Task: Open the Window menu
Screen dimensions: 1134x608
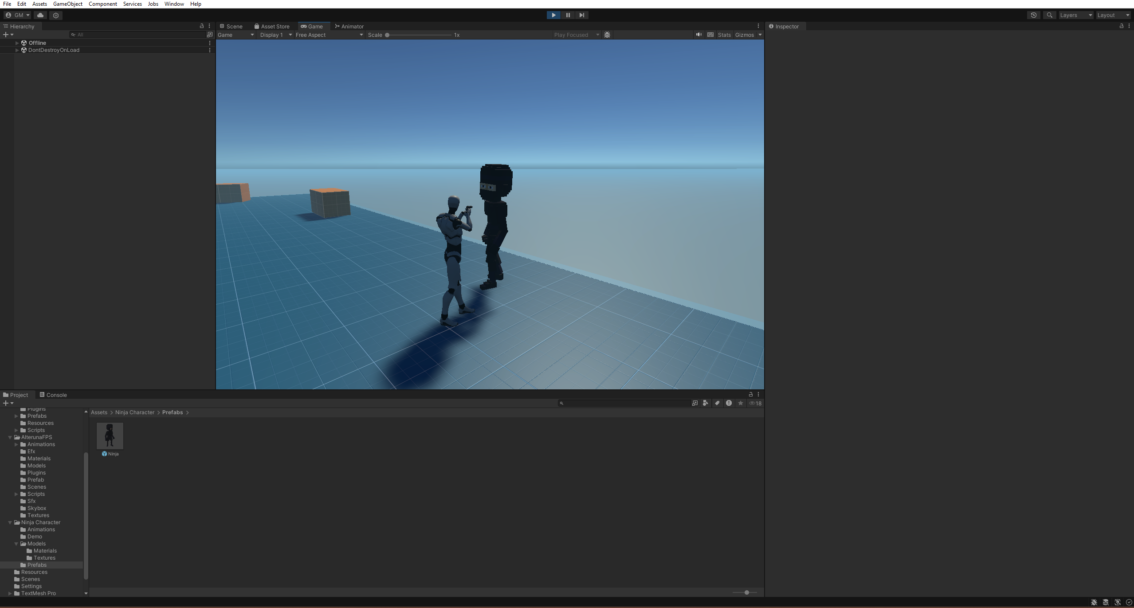Action: click(x=174, y=4)
